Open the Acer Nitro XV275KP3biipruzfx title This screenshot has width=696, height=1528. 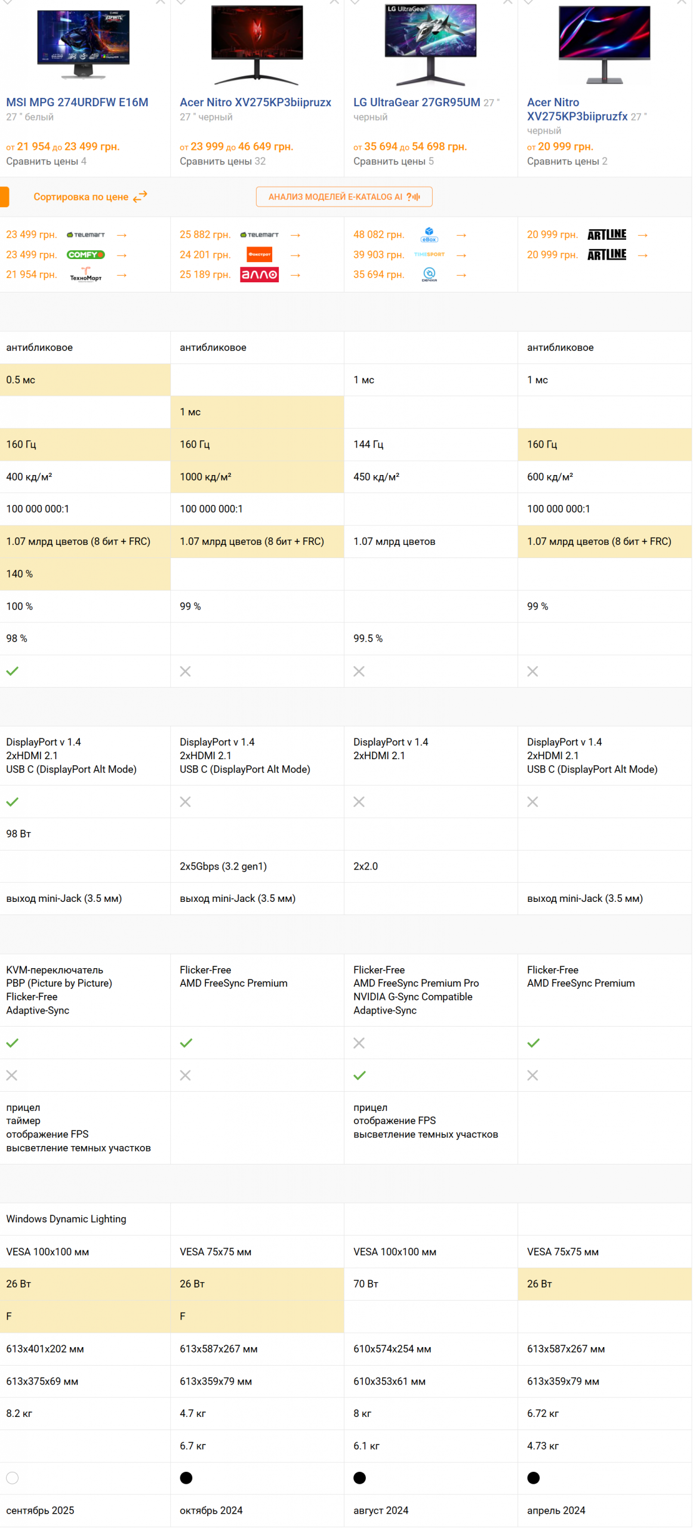click(x=578, y=109)
